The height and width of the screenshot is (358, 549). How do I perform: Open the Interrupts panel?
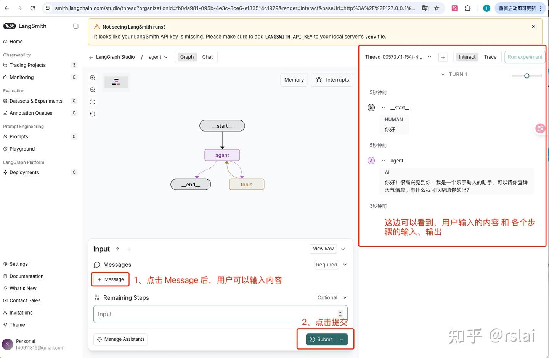coord(332,80)
